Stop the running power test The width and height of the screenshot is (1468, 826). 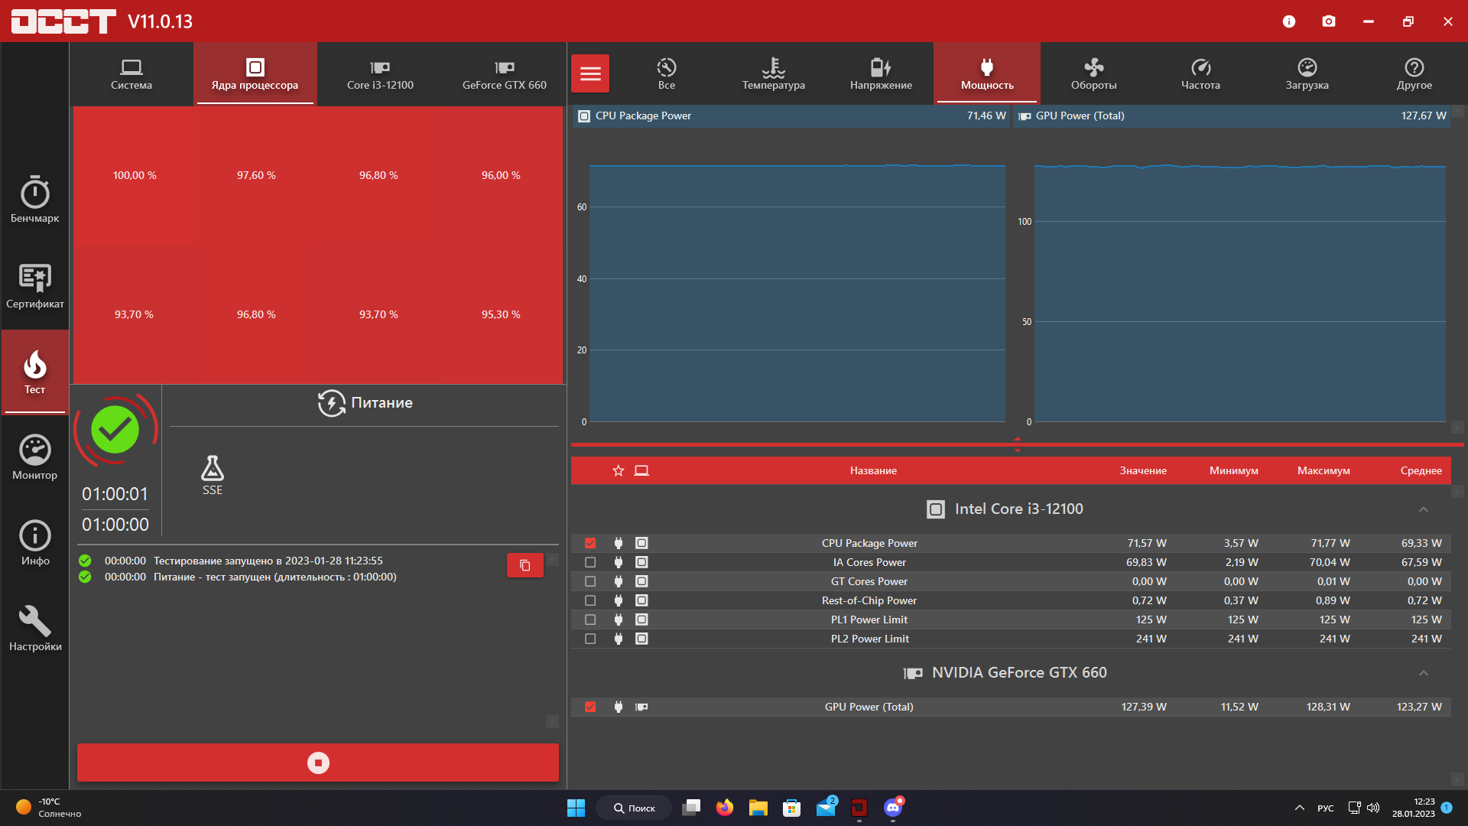(318, 763)
